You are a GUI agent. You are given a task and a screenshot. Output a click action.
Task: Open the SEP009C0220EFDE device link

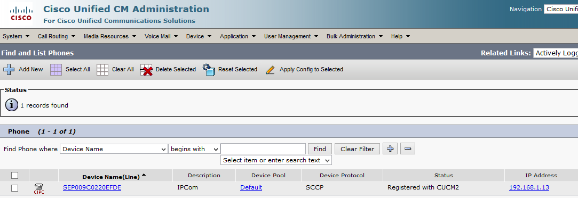click(92, 187)
